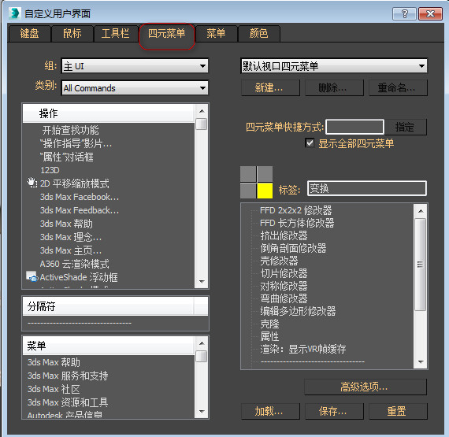This screenshot has height=437, width=449.
Task: Select 克隆 quad item
Action: pyautogui.click(x=269, y=324)
